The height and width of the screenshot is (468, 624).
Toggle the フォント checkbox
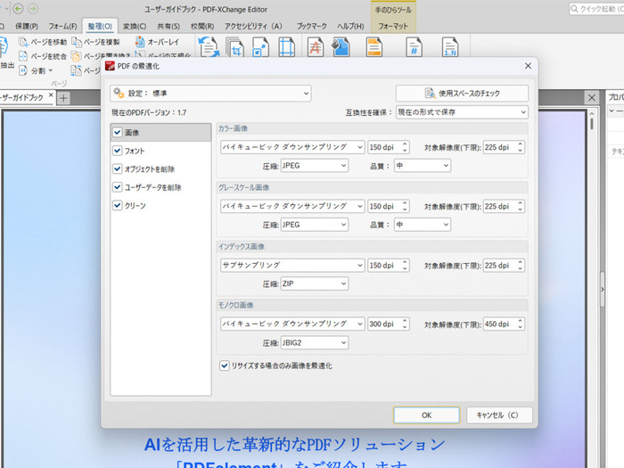[x=117, y=151]
